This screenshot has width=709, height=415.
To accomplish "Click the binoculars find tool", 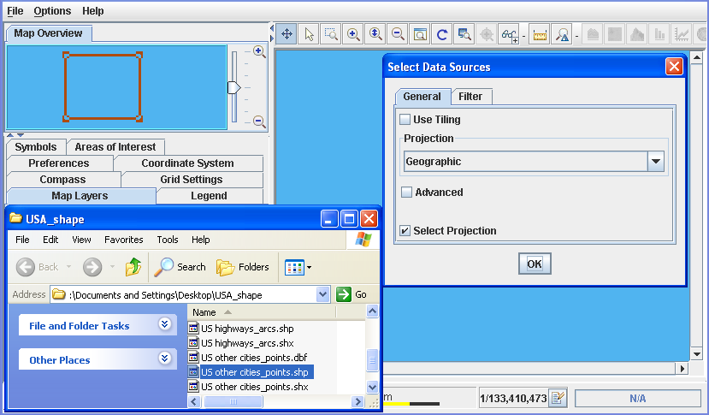I will 511,34.
